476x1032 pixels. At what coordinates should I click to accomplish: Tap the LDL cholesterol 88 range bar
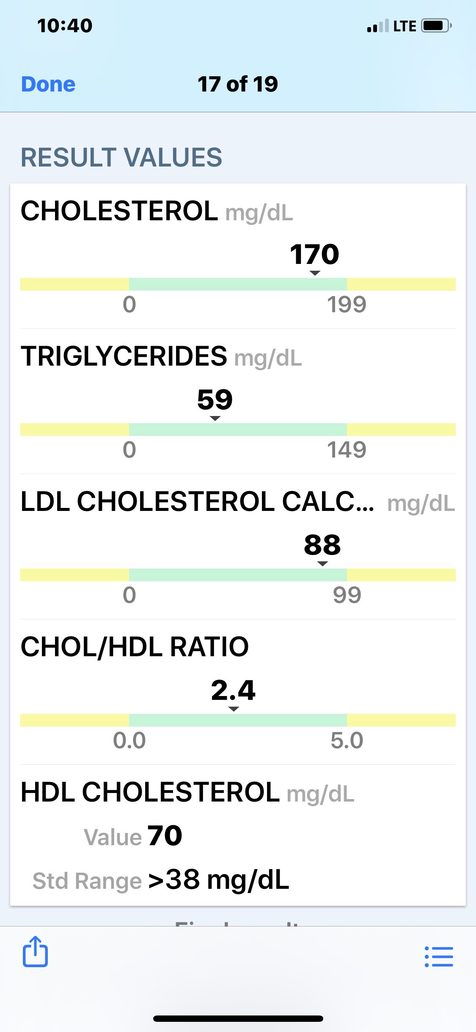238,575
